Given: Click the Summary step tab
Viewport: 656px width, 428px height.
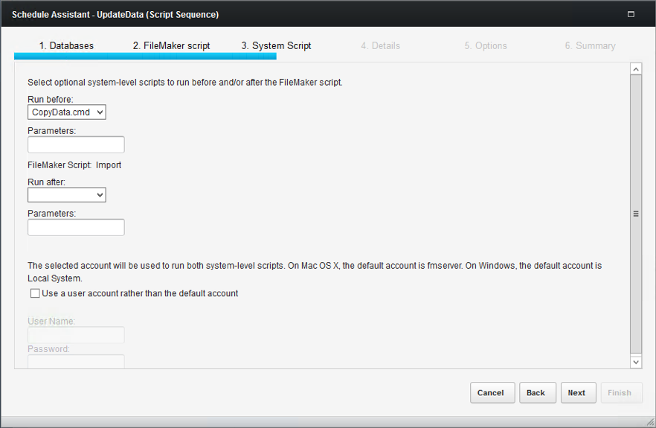Looking at the screenshot, I should tap(591, 45).
